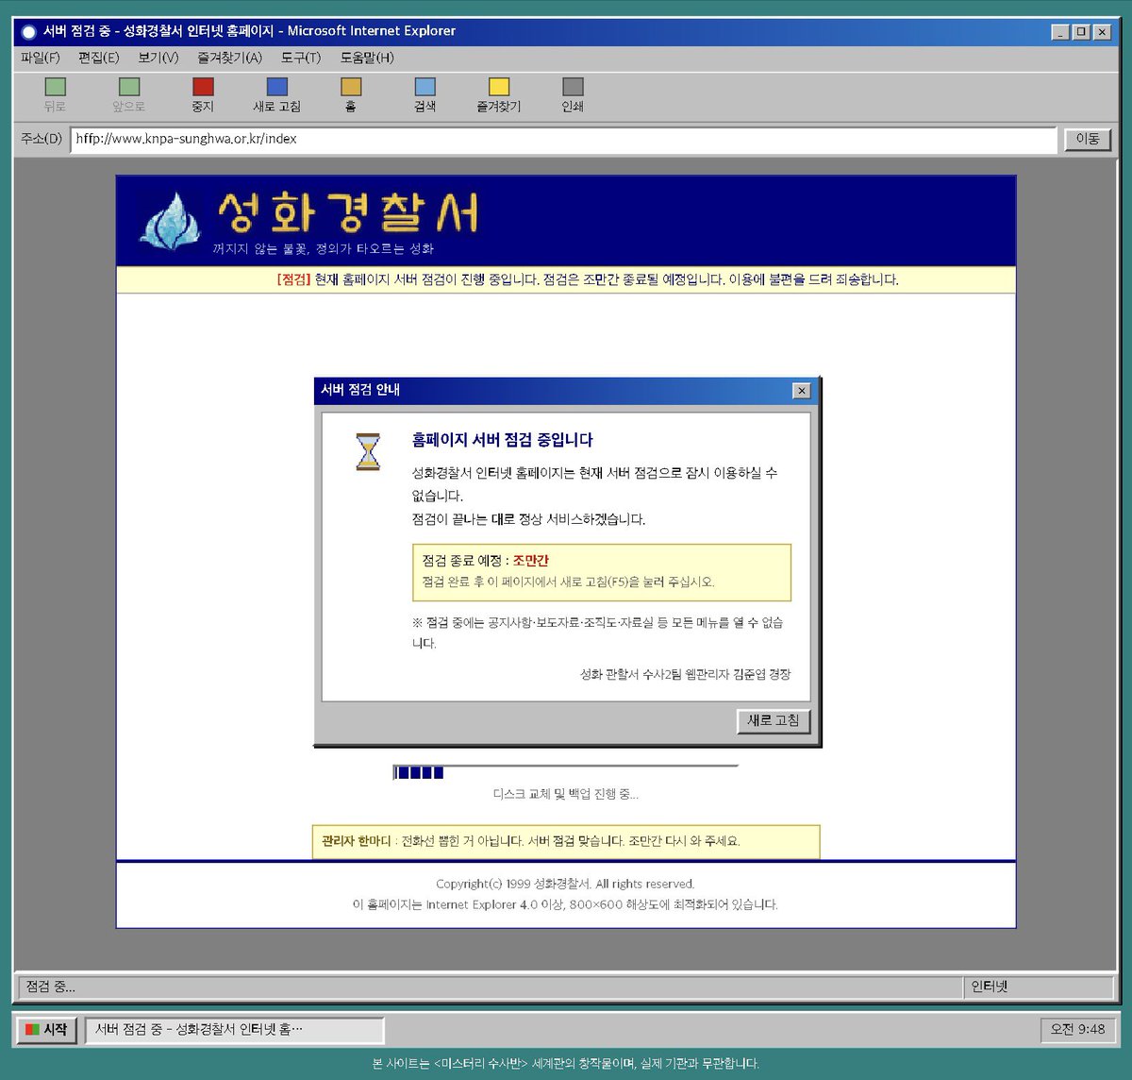This screenshot has height=1080, width=1132.
Task: Click the 시작 start button
Action: coord(46,1029)
